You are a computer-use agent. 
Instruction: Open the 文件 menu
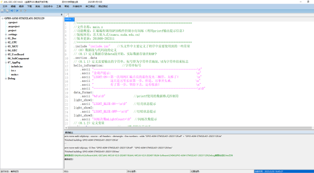[x=5, y=7]
